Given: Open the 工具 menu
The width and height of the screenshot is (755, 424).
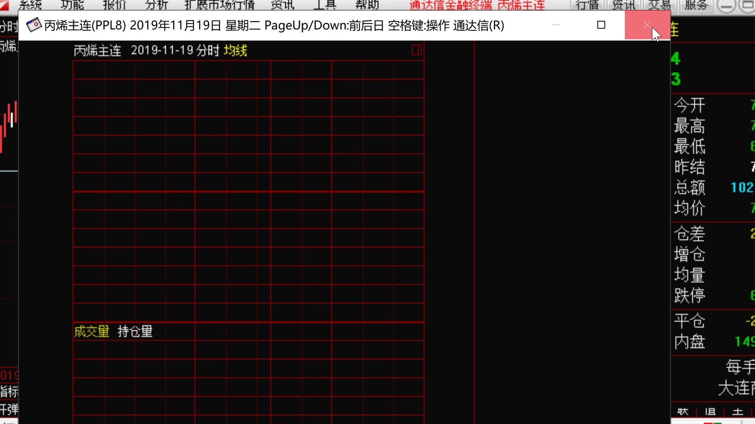Looking at the screenshot, I should point(325,4).
